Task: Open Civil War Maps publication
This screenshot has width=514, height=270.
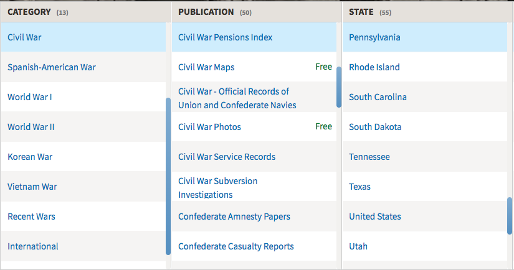Action: point(254,67)
